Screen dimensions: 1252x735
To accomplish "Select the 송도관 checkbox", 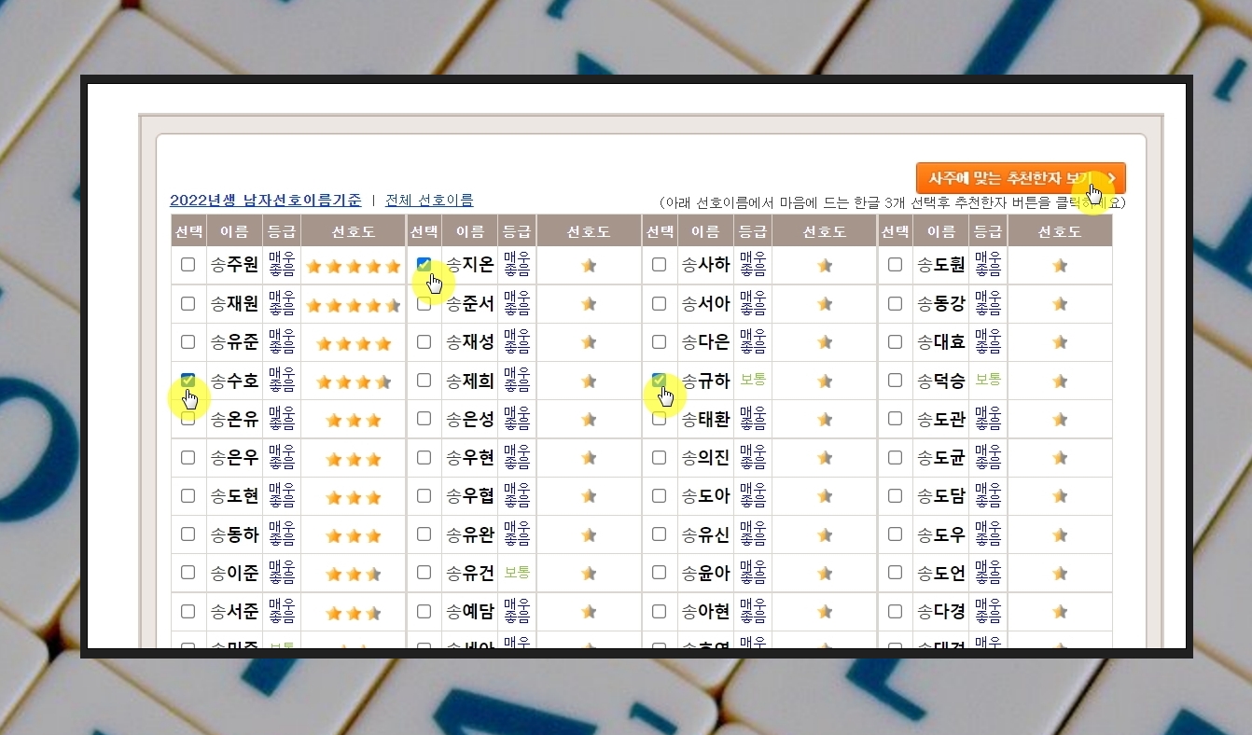I will tap(896, 419).
